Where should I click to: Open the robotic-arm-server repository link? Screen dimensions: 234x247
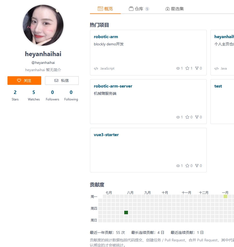[113, 86]
